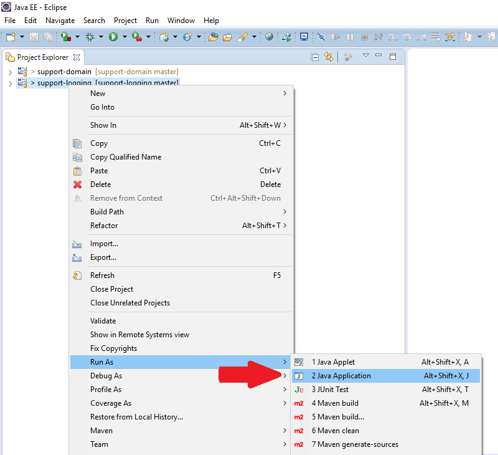Close the Project Explorer tab

[x=77, y=57]
